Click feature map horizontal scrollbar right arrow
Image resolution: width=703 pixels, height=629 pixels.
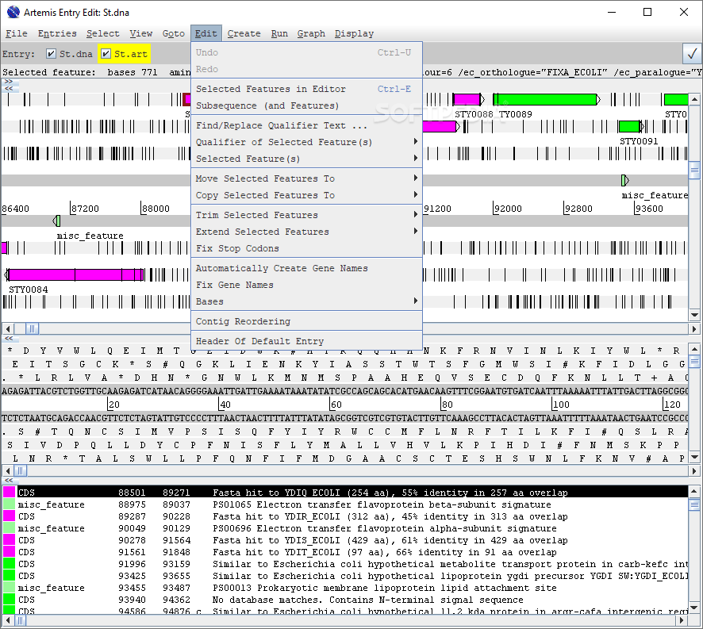(694, 328)
